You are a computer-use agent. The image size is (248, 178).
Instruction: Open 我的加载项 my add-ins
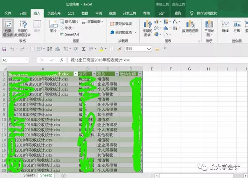click(x=121, y=33)
